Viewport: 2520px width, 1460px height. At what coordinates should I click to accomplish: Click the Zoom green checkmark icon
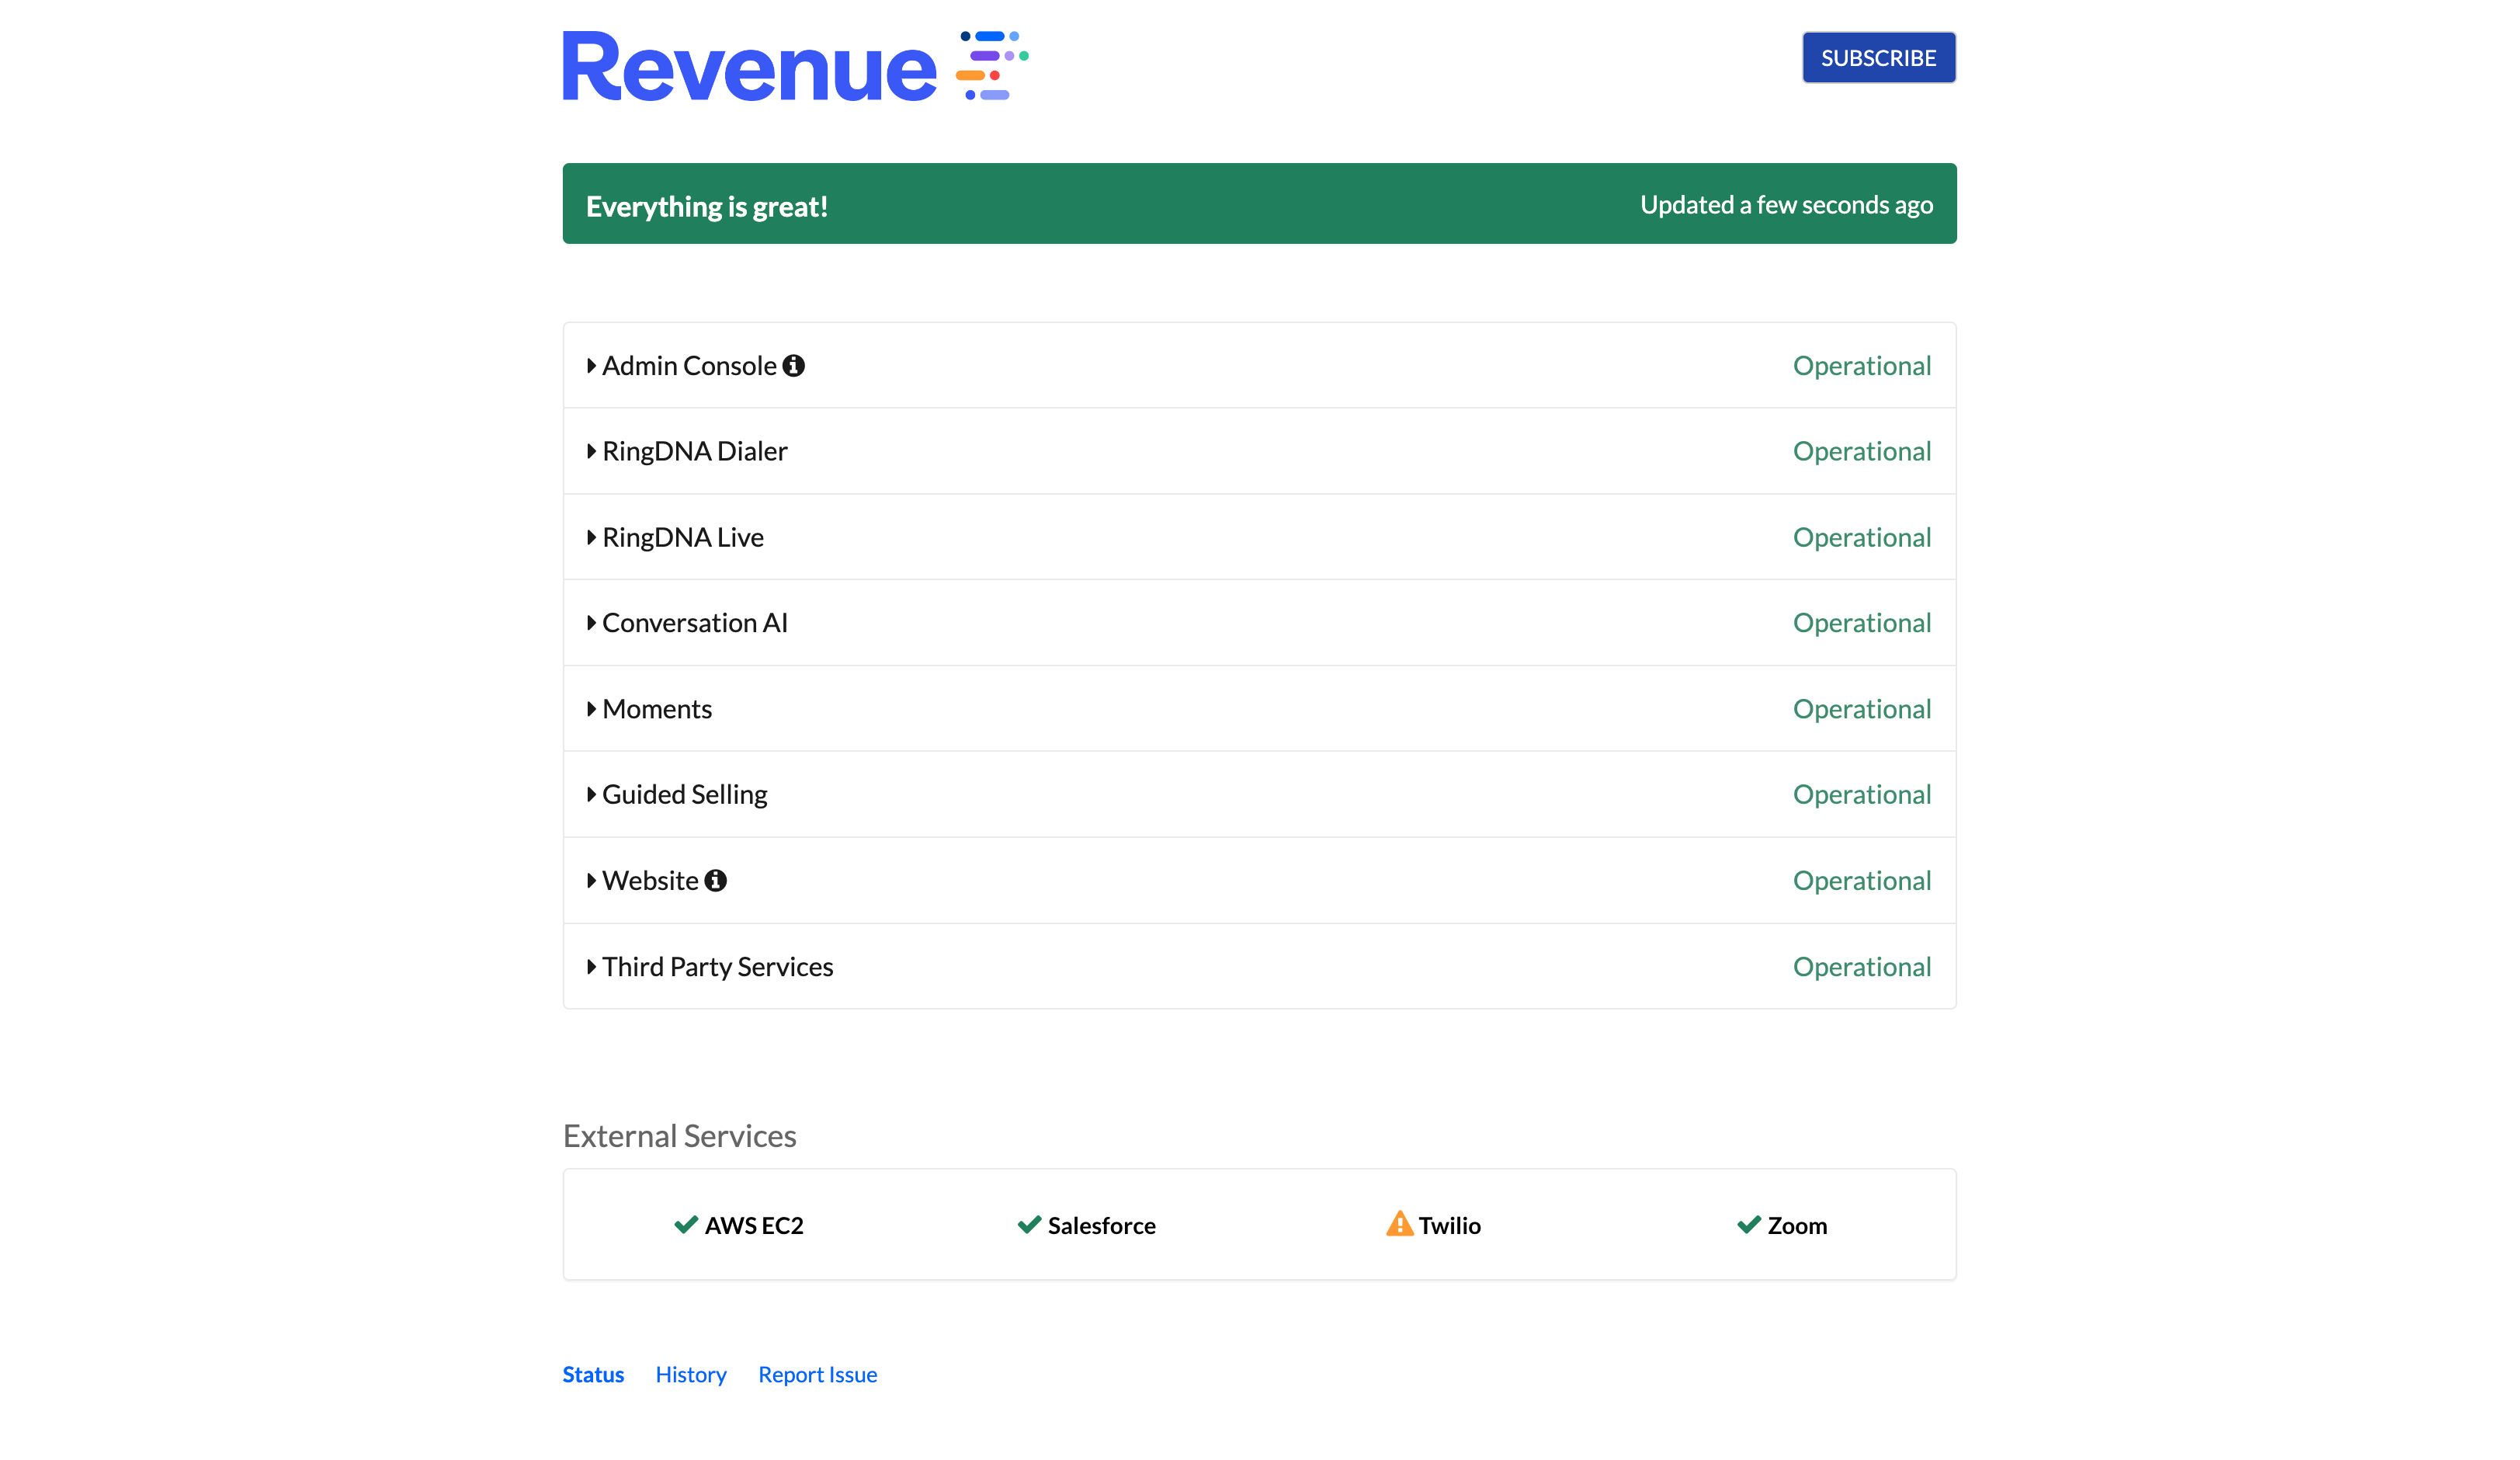click(x=1748, y=1225)
